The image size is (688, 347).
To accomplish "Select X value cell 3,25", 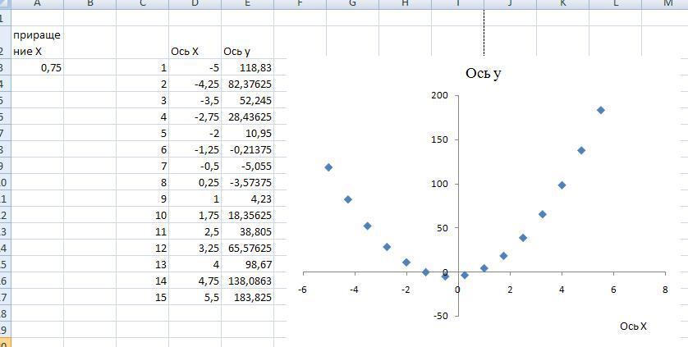I will (195, 248).
